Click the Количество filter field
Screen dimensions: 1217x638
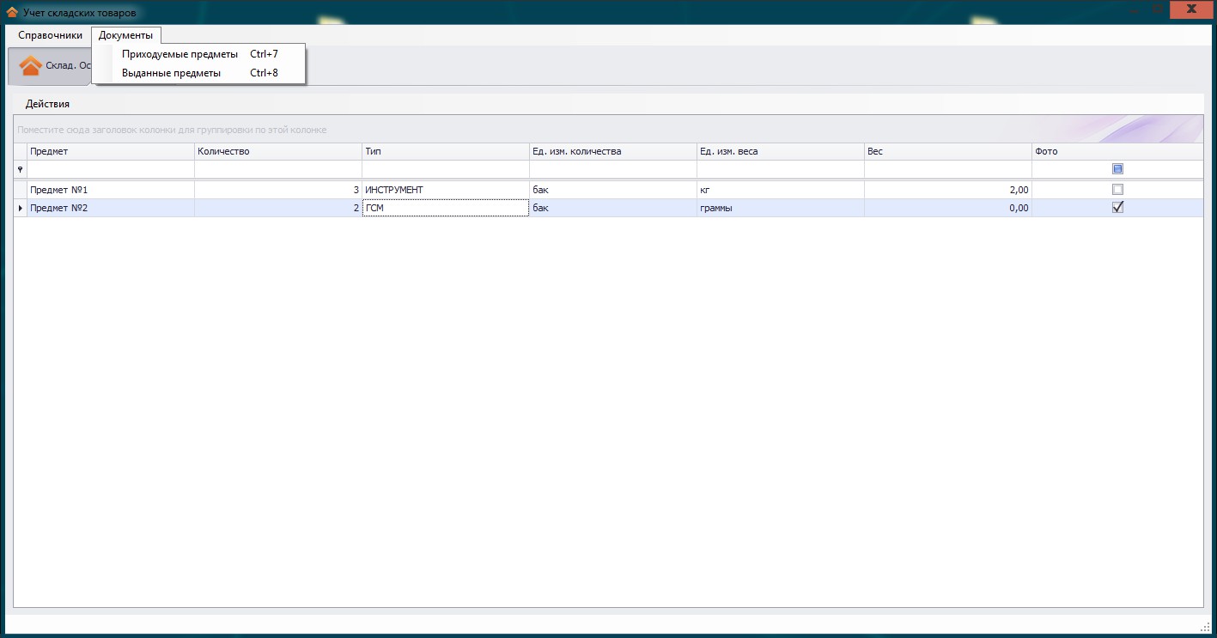point(278,169)
